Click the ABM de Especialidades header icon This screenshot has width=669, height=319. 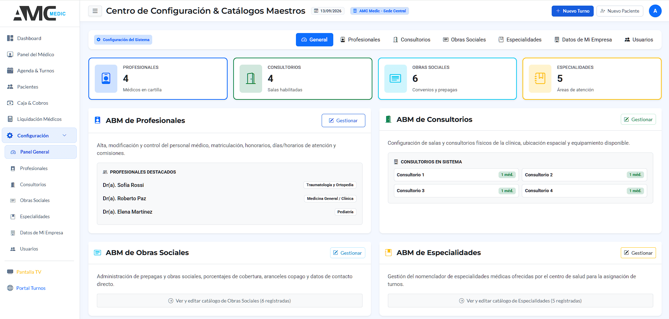tap(388, 253)
